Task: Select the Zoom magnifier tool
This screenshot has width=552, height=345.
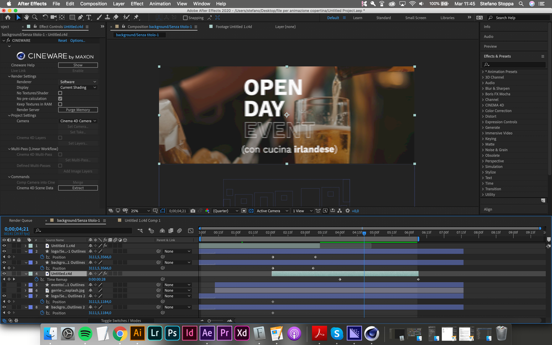Action: pos(34,17)
